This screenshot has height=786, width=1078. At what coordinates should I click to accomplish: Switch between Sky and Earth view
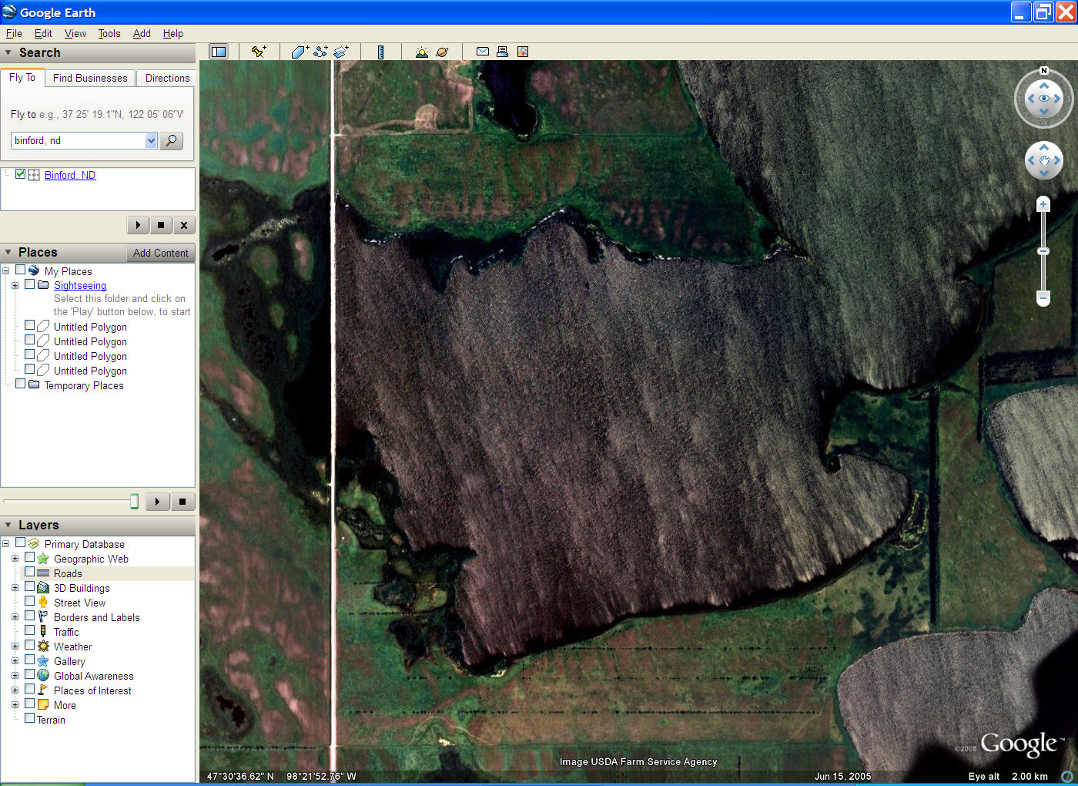[x=442, y=52]
